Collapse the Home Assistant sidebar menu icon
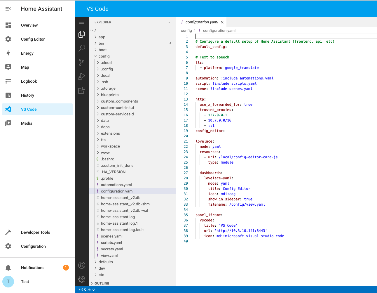The height and width of the screenshot is (293, 377). coord(8,9)
